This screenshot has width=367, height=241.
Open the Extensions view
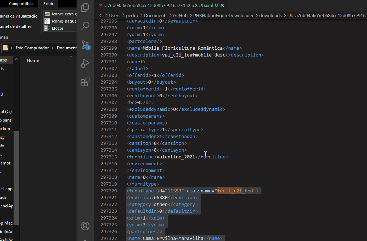[85, 82]
